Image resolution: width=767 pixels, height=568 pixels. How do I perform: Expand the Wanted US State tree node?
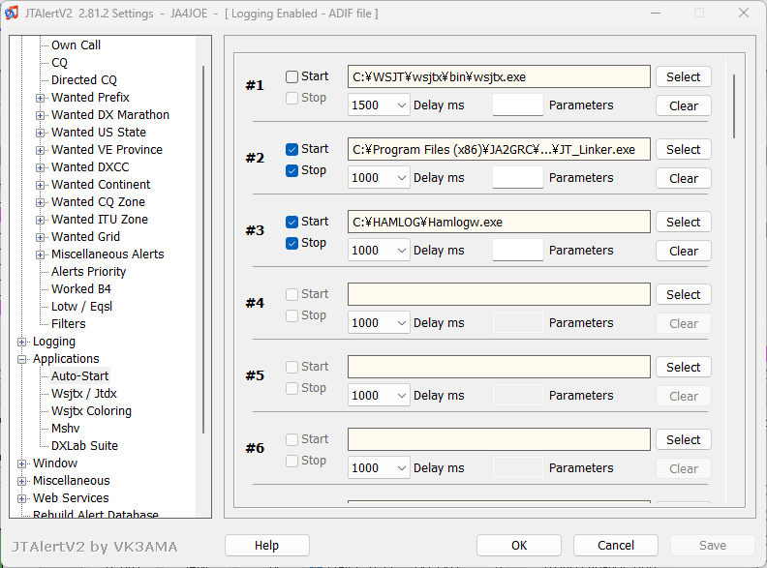[x=40, y=133]
